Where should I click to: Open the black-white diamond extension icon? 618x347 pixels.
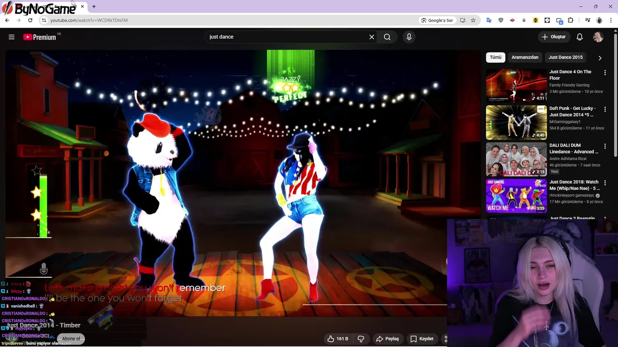(x=547, y=20)
